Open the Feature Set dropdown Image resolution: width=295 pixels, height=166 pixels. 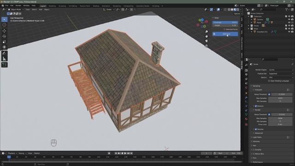[281, 74]
